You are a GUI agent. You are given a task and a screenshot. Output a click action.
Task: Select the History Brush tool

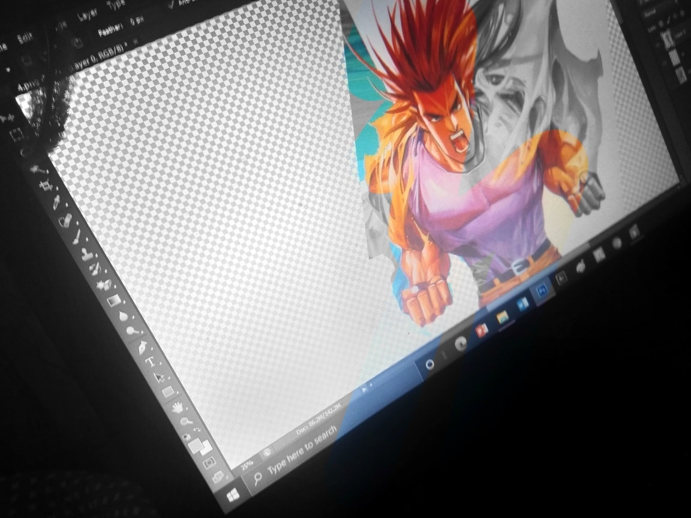(94, 269)
